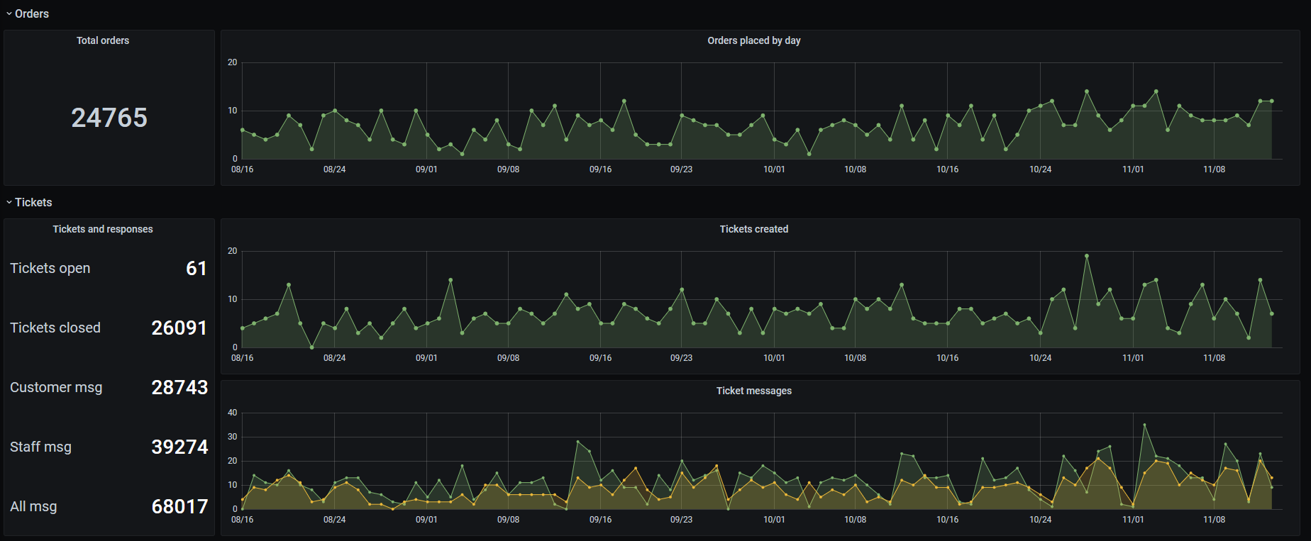Open the Tickets created panel title menu
Screen dimensions: 1311x541
753,229
